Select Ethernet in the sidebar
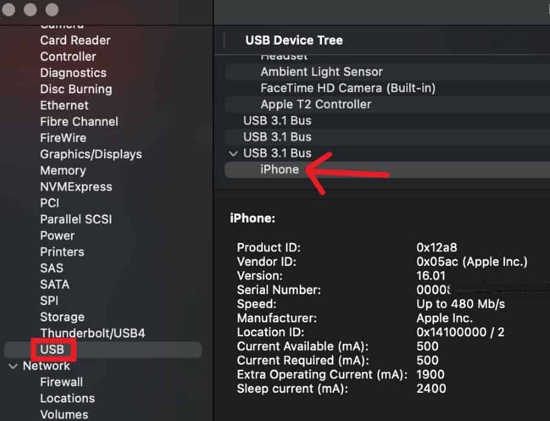550x421 pixels. [64, 106]
